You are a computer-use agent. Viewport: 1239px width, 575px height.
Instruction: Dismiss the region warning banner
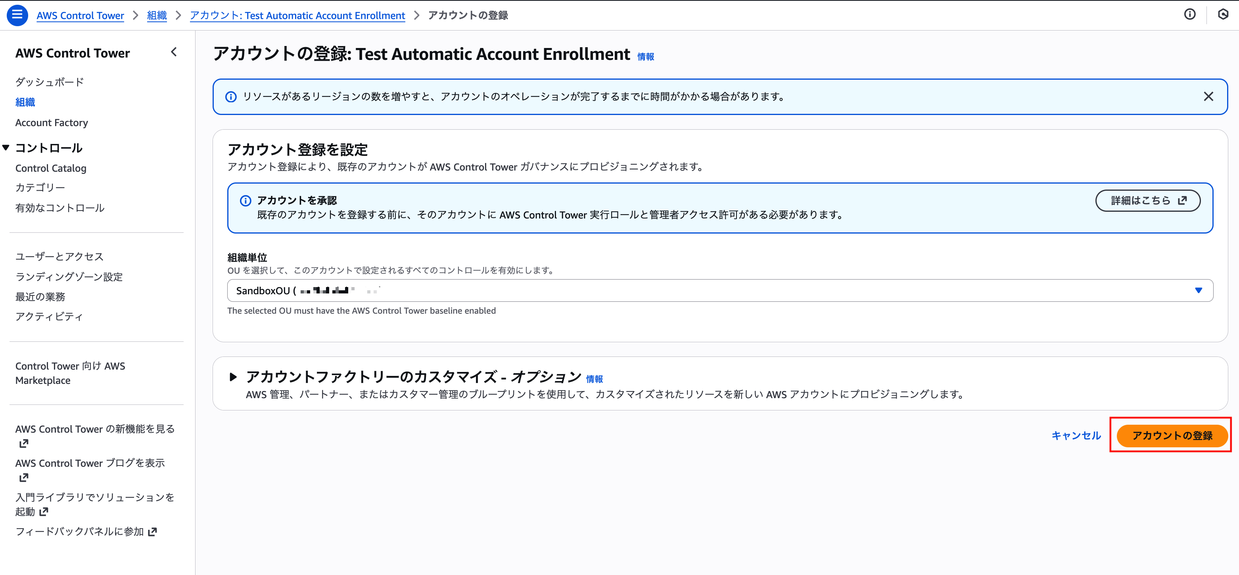pyautogui.click(x=1209, y=96)
